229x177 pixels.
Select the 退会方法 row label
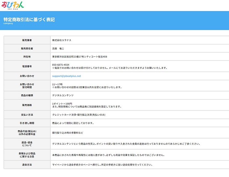27,165
